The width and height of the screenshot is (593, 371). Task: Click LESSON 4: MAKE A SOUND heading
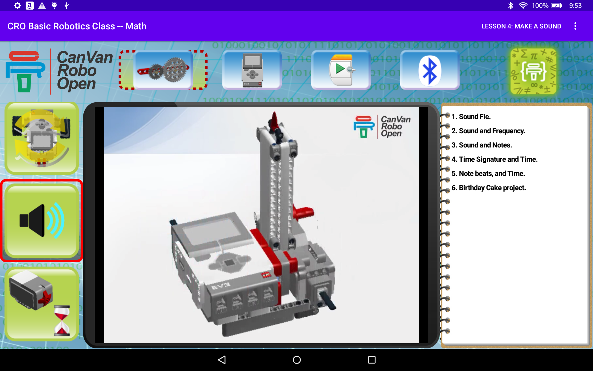point(521,26)
